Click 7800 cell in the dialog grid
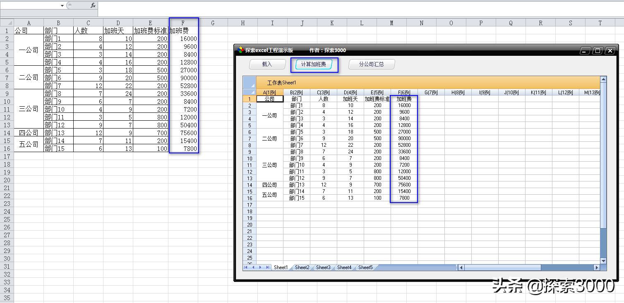Viewport: 624px width, 303px height. [x=404, y=198]
